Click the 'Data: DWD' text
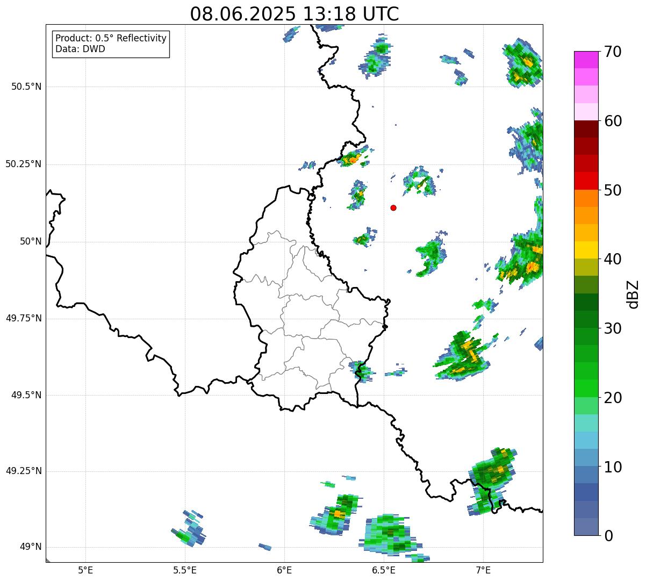The width and height of the screenshot is (646, 581). coord(80,49)
